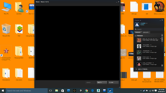Open Microsoft Edge from taskbar

pyautogui.click(x=92, y=91)
